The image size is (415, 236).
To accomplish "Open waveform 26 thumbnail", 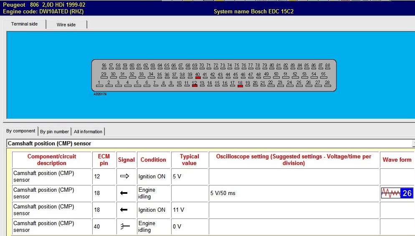I will pyautogui.click(x=397, y=193).
